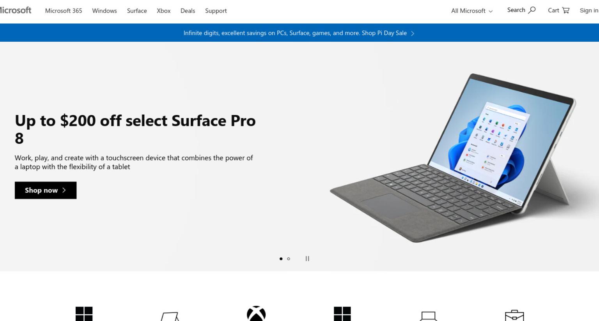
Task: Select the first carousel slide dot
Action: 281,259
